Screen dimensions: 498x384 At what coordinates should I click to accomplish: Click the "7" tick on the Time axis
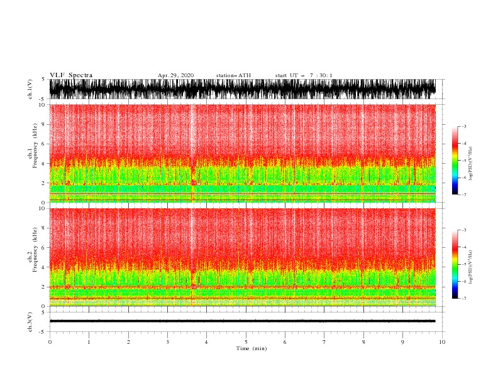324,342
